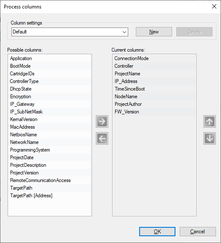Confirm with the OK button
The image size is (221, 243).
click(x=157, y=232)
